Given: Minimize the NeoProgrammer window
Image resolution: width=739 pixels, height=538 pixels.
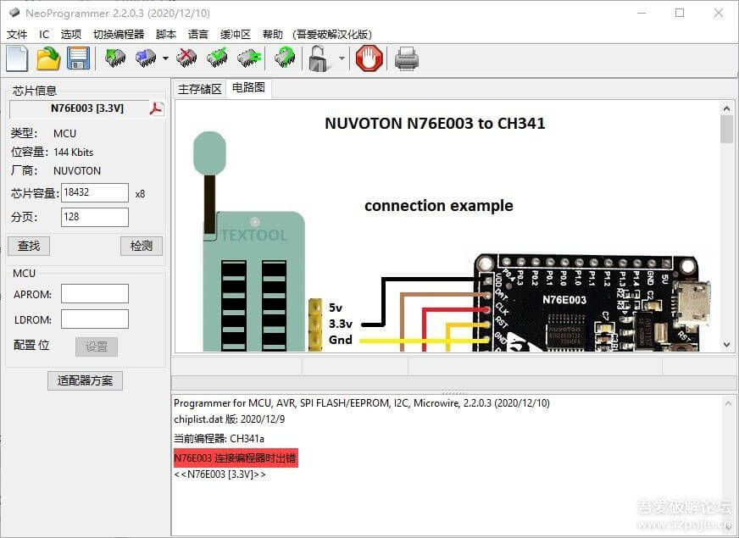Looking at the screenshot, I should pos(642,13).
